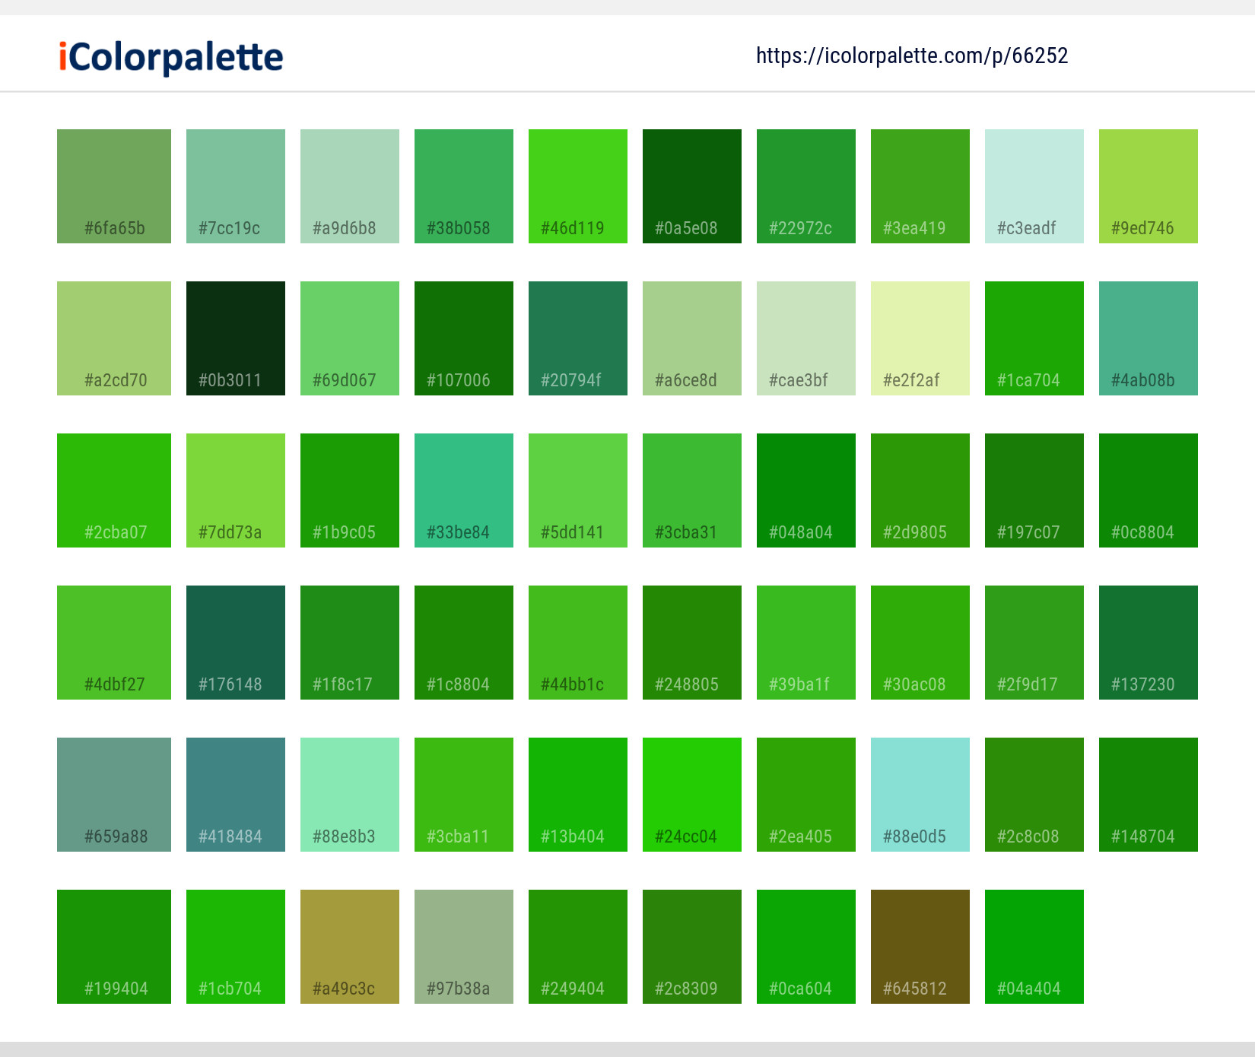Choose the aqua #88e0d5 swatch
This screenshot has height=1057, width=1255.
[920, 795]
